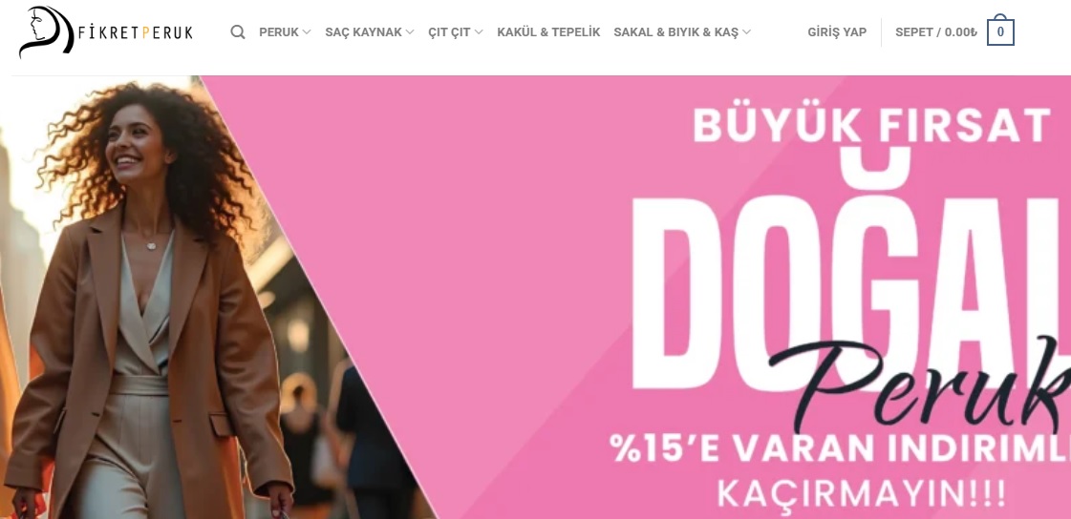Click the GİRİŞ YAP login link
The height and width of the screenshot is (519, 1071).
837,32
